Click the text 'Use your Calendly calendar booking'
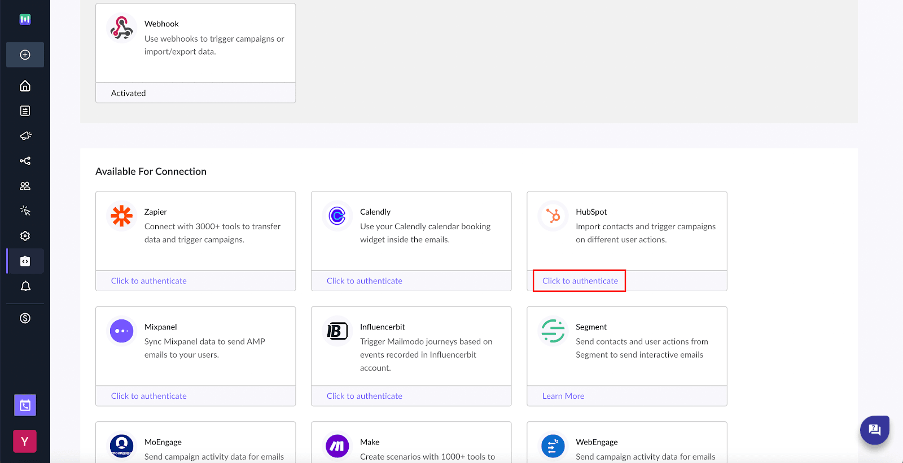The width and height of the screenshot is (903, 463). coord(426,226)
